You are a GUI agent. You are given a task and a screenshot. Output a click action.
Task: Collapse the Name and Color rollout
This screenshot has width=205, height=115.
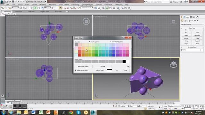tap(192, 47)
